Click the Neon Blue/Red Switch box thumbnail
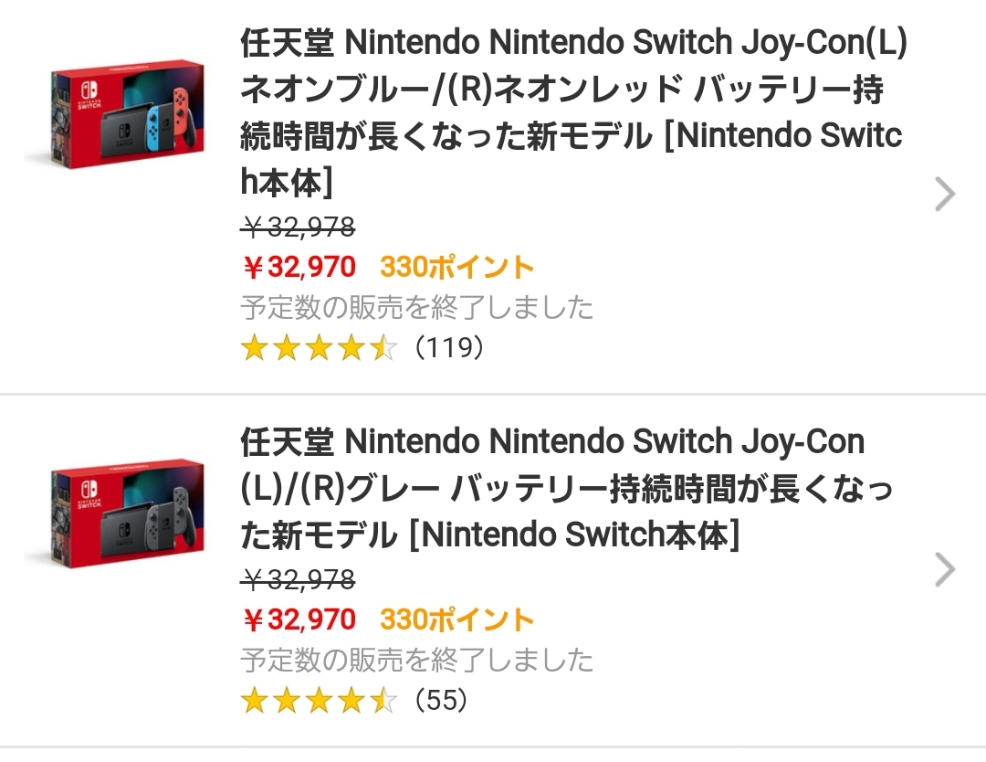Viewport: 986px width, 762px height. pos(126,115)
